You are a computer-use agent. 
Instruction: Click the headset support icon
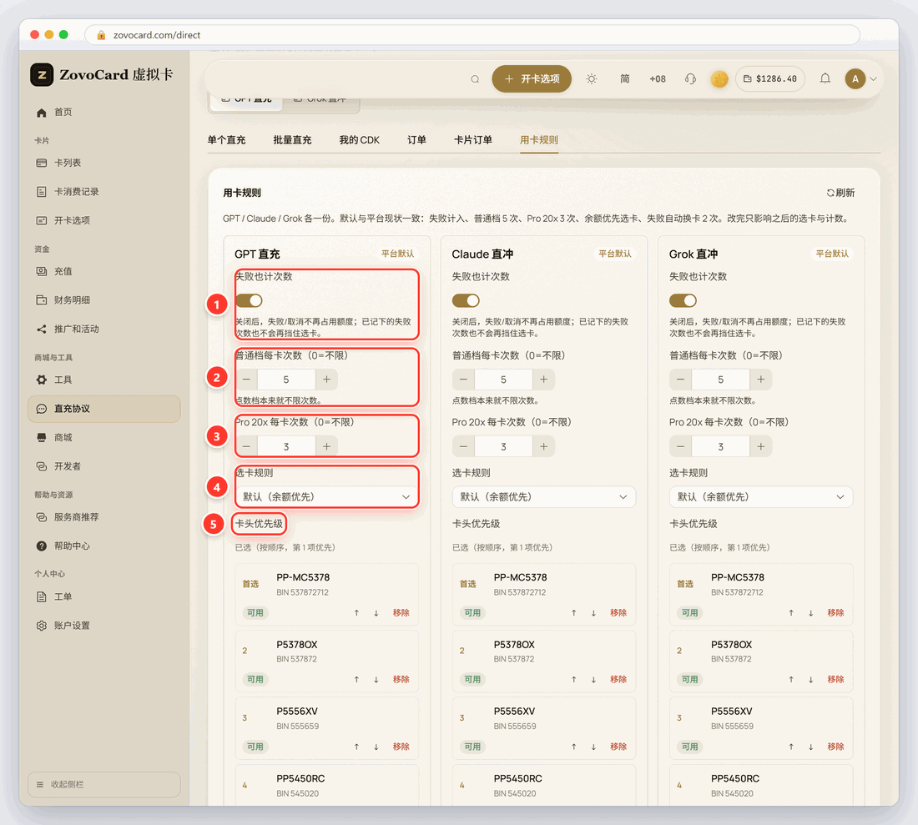pyautogui.click(x=690, y=79)
